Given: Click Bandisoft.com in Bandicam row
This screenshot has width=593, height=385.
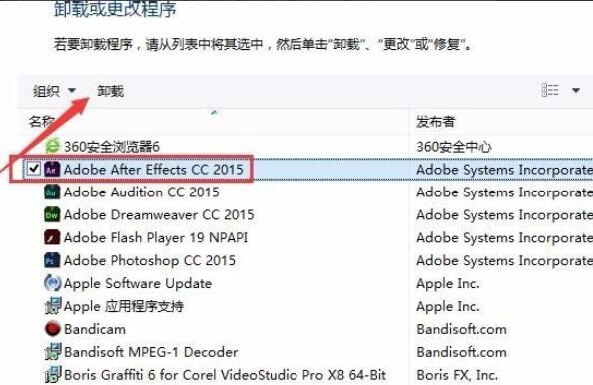Looking at the screenshot, I should coord(461,329).
